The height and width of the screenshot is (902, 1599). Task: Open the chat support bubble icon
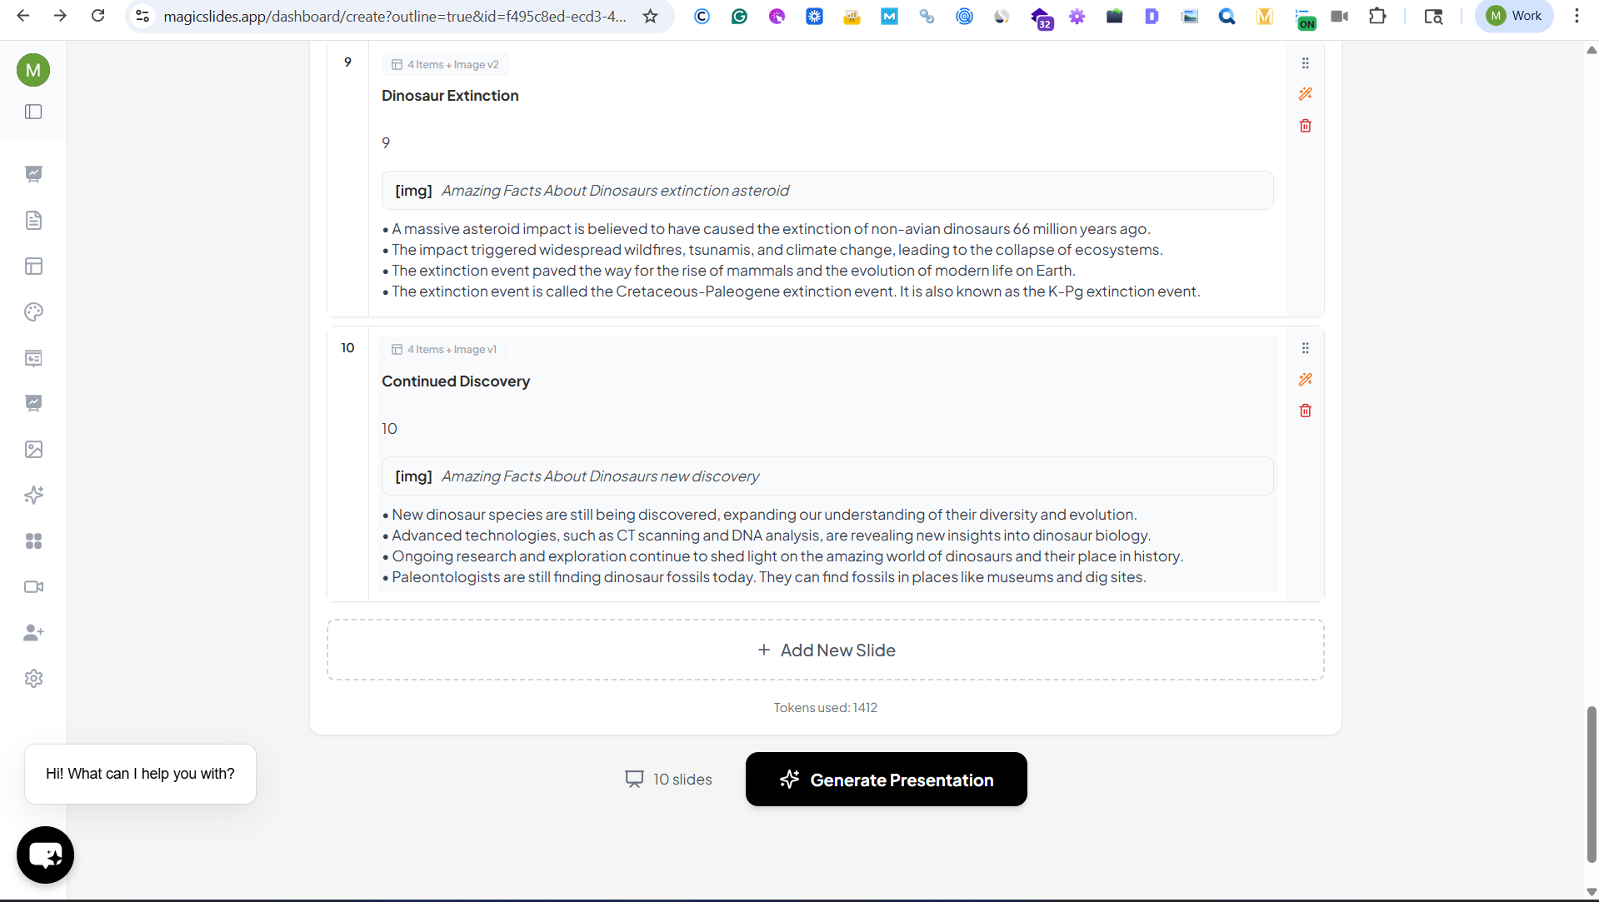(x=45, y=855)
